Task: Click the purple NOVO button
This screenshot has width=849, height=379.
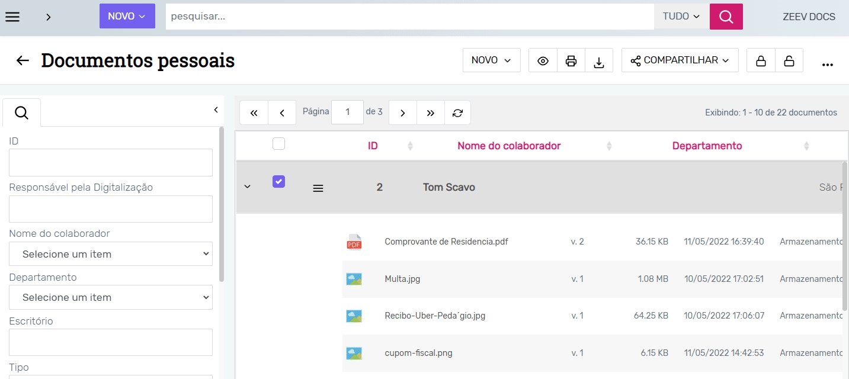Action: click(x=127, y=17)
